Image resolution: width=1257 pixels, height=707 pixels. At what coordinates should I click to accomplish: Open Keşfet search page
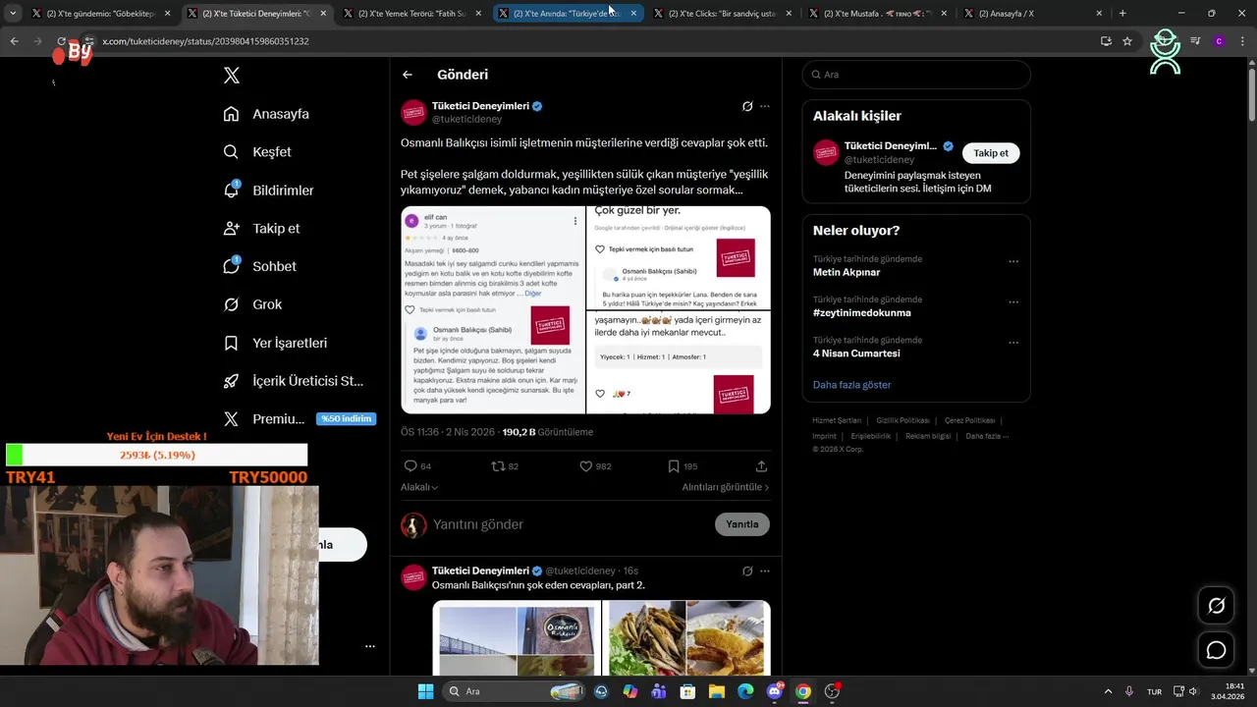click(257, 152)
